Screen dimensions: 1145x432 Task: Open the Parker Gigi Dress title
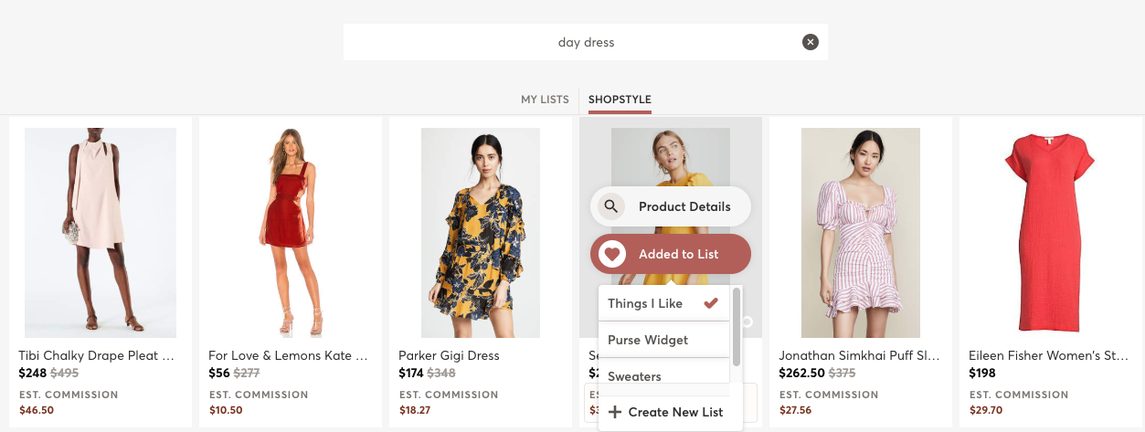449,355
